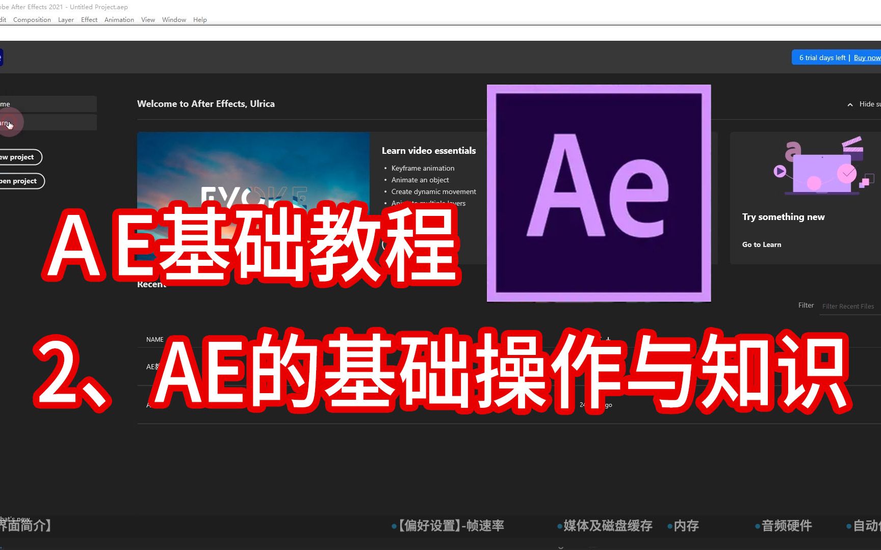Open the Animation menu

pyautogui.click(x=118, y=19)
